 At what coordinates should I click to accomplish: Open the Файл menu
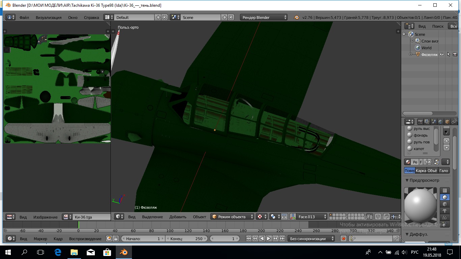[24, 18]
